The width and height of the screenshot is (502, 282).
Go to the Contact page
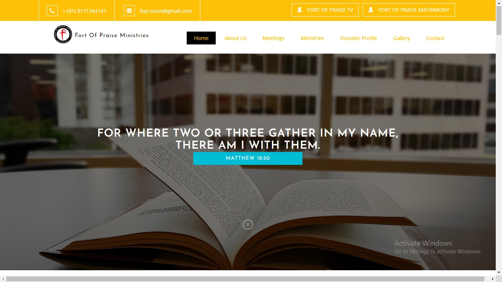point(435,38)
